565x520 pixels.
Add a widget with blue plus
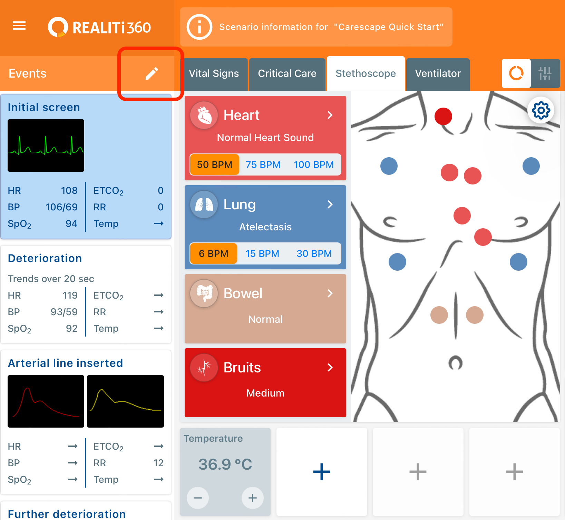pyautogui.click(x=321, y=471)
